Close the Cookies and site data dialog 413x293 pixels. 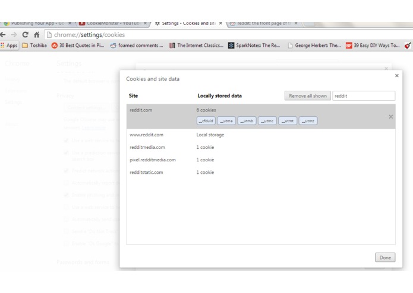coord(397,76)
